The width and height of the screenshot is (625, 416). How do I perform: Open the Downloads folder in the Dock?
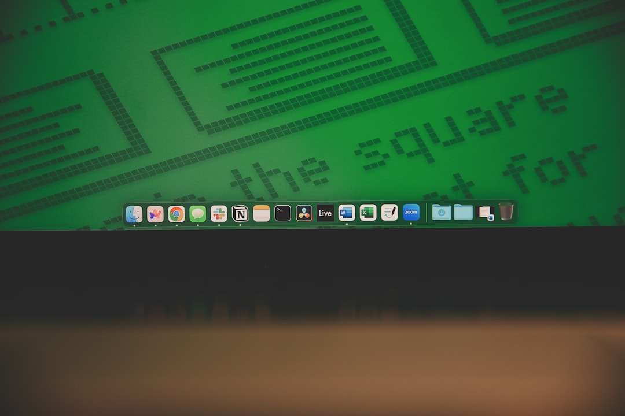(x=442, y=213)
